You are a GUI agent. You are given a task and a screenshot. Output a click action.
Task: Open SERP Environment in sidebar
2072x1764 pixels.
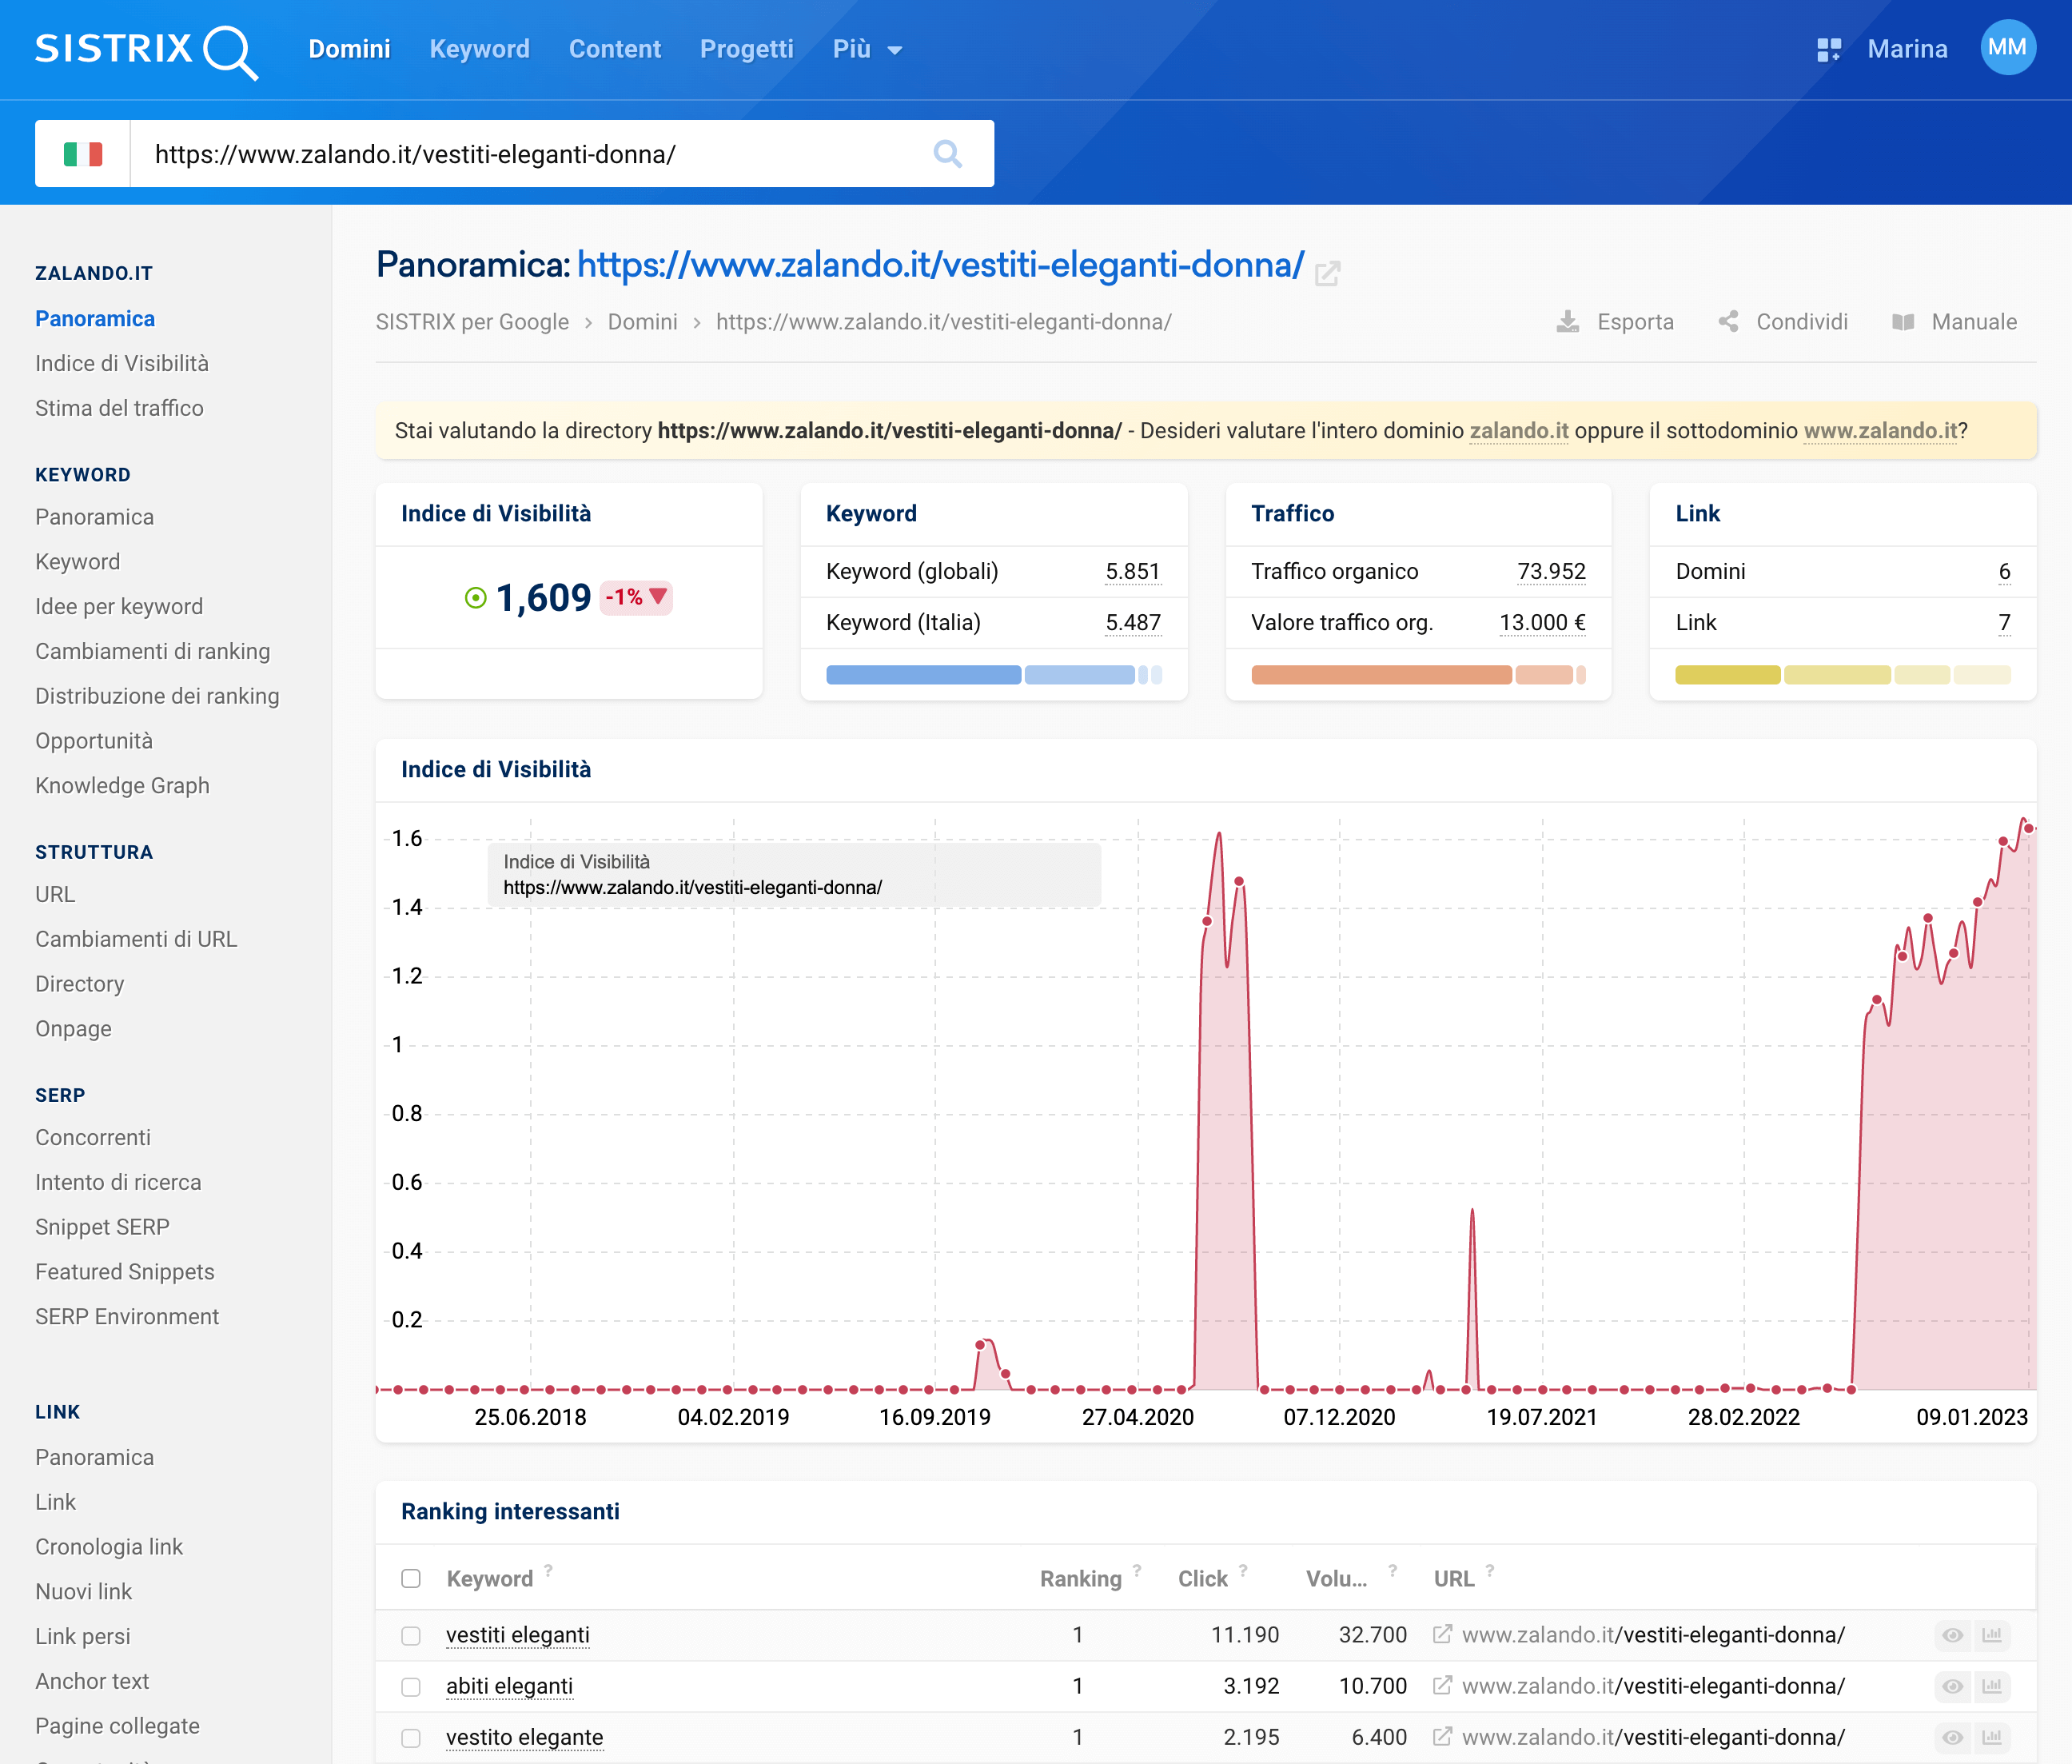click(x=127, y=1316)
